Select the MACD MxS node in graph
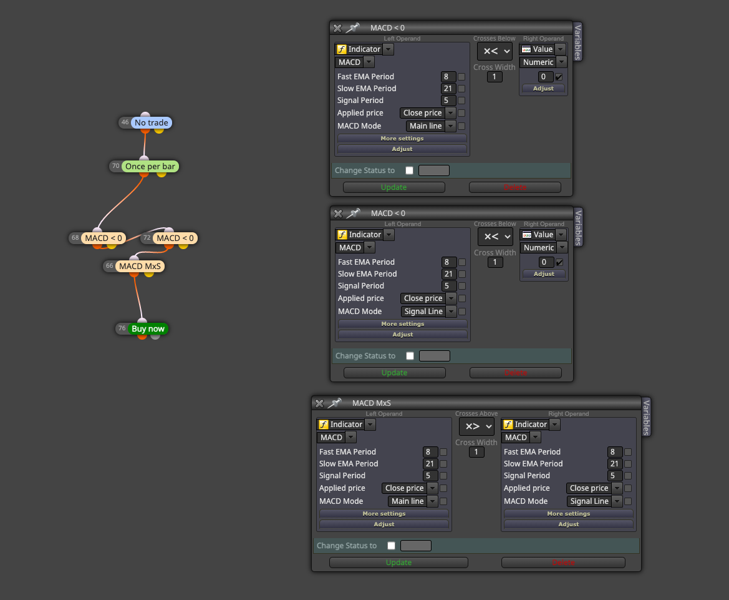This screenshot has height=600, width=729. (x=140, y=266)
